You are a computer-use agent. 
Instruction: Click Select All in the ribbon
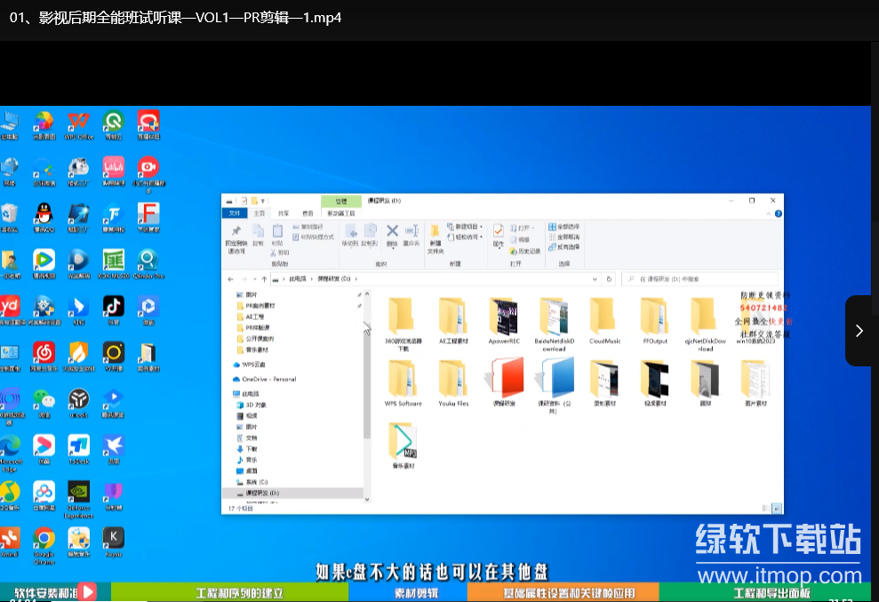click(x=564, y=227)
